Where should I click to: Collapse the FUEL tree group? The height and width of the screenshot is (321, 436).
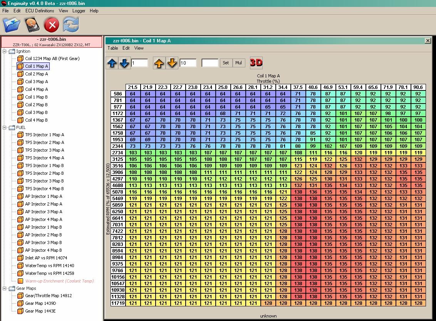point(5,127)
